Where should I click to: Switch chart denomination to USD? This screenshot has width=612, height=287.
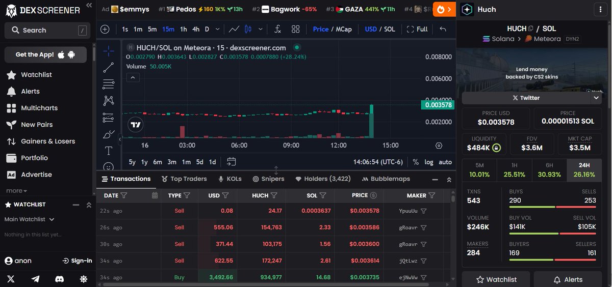click(371, 29)
